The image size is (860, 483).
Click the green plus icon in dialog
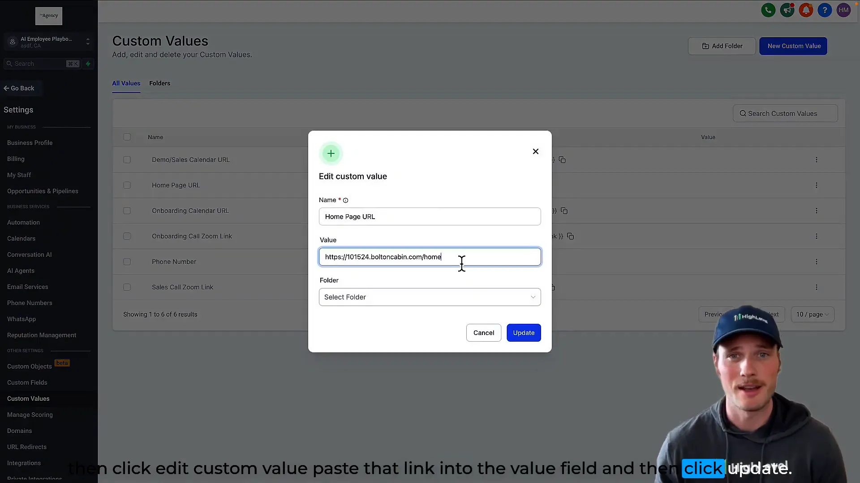click(x=331, y=153)
